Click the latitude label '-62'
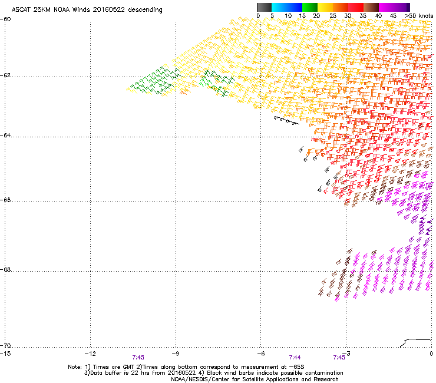The height and width of the screenshot is (383, 436). (x=6, y=75)
